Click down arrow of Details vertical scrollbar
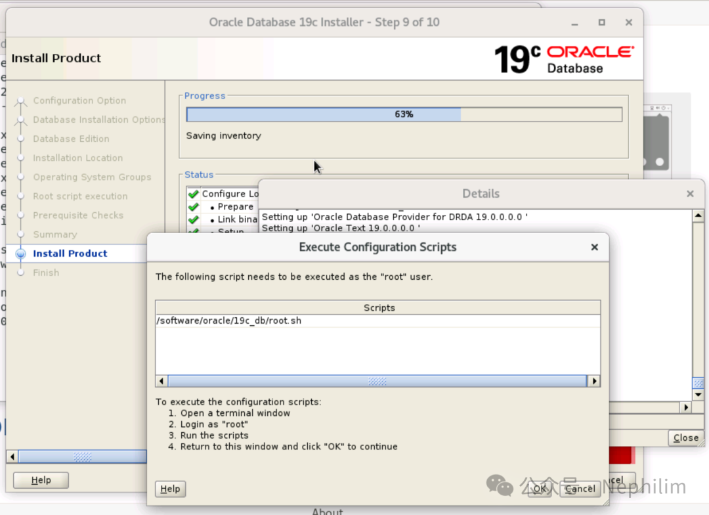 [x=698, y=395]
